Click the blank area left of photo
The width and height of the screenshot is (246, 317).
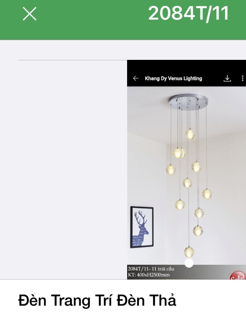click(x=72, y=170)
